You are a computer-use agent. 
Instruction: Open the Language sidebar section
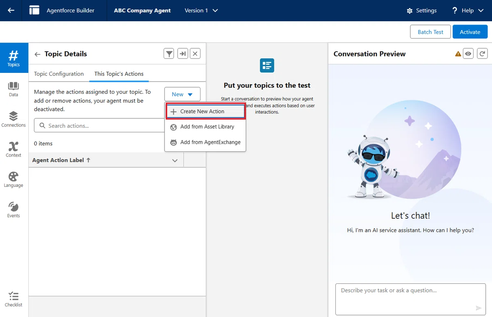coord(14,179)
